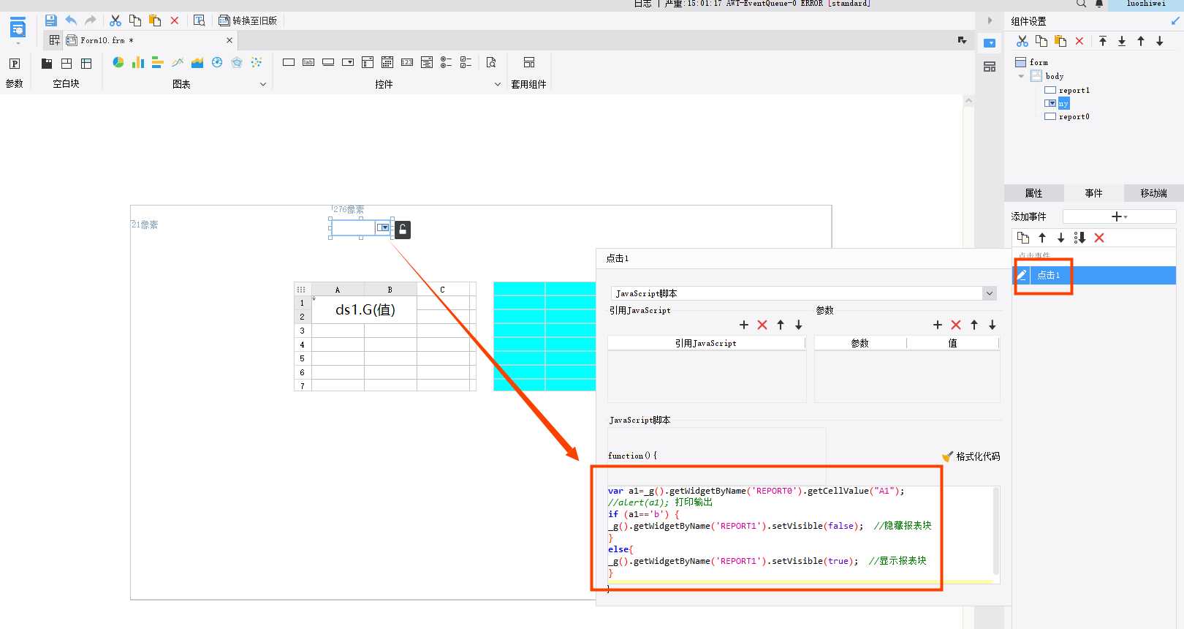Insert radio button group widget
Viewport: 1184px width, 629px height.
pyautogui.click(x=446, y=62)
